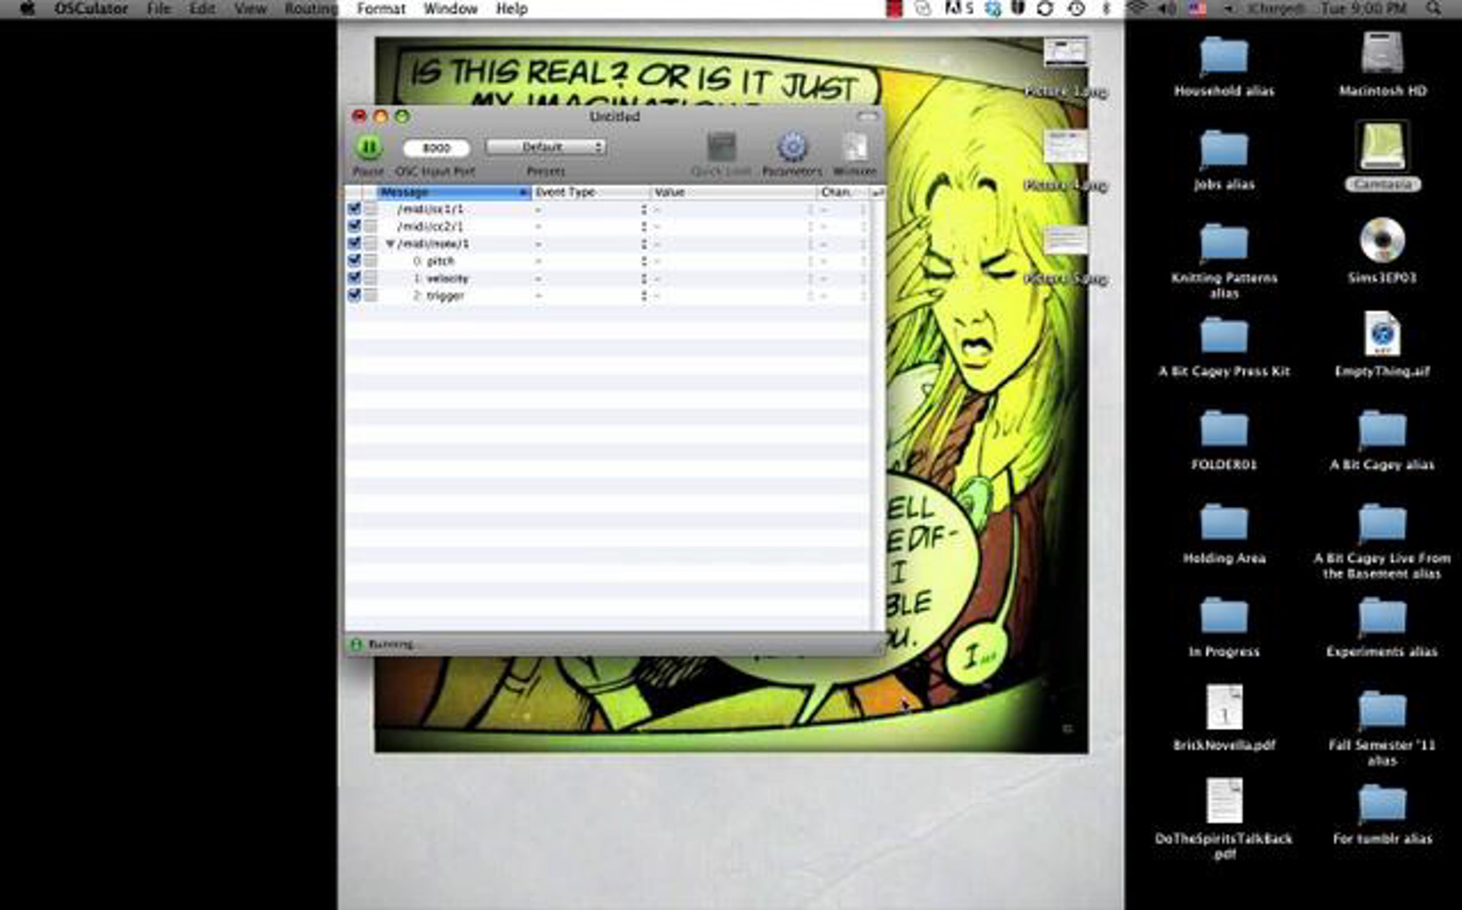
Task: Open the Quick Look toolbar icon
Action: [x=721, y=147]
